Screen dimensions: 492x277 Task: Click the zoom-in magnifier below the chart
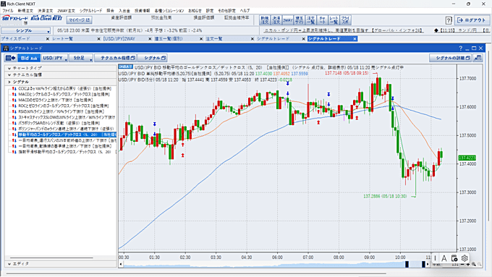(x=473, y=265)
